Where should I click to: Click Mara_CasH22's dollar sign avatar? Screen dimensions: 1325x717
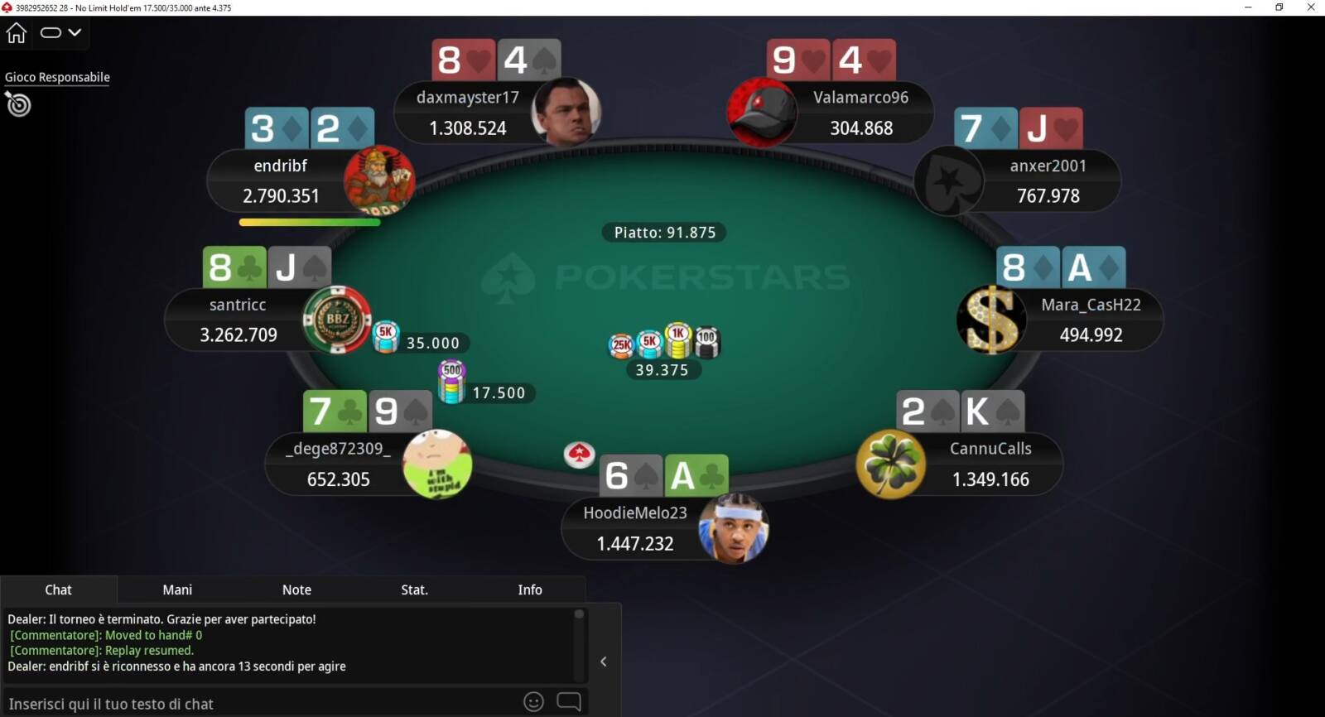pyautogui.click(x=991, y=320)
